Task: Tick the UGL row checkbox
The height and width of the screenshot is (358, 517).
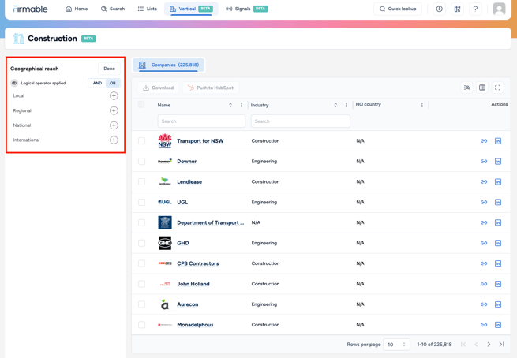Action: point(142,202)
